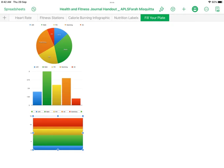Go back to Spreadsheets browser
Viewport: 224px width, 168px height.
click(14, 9)
